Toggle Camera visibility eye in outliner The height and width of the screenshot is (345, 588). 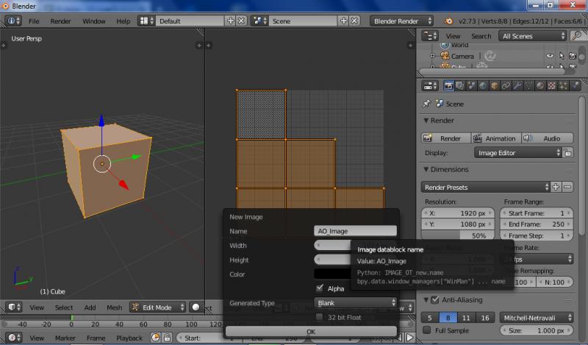click(549, 56)
